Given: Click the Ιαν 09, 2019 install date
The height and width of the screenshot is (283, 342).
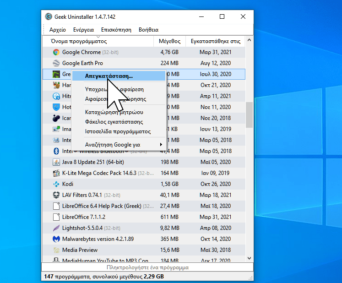Looking at the screenshot, I should [x=215, y=173].
